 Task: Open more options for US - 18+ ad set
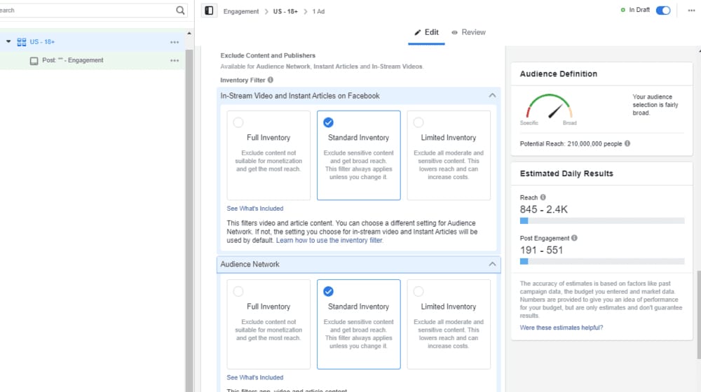click(x=175, y=42)
